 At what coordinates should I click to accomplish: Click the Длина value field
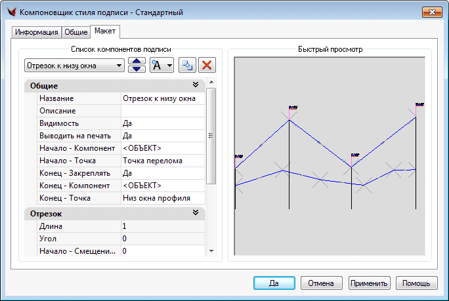(x=163, y=226)
